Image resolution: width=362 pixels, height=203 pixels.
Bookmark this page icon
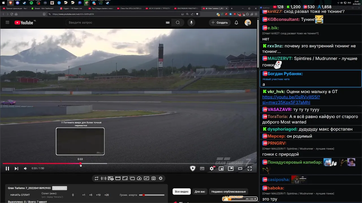pyautogui.click(x=44, y=14)
